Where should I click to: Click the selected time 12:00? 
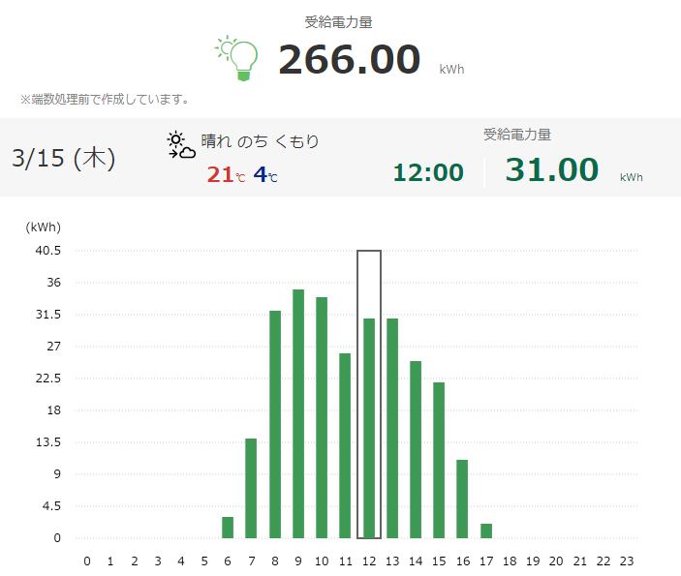(428, 172)
